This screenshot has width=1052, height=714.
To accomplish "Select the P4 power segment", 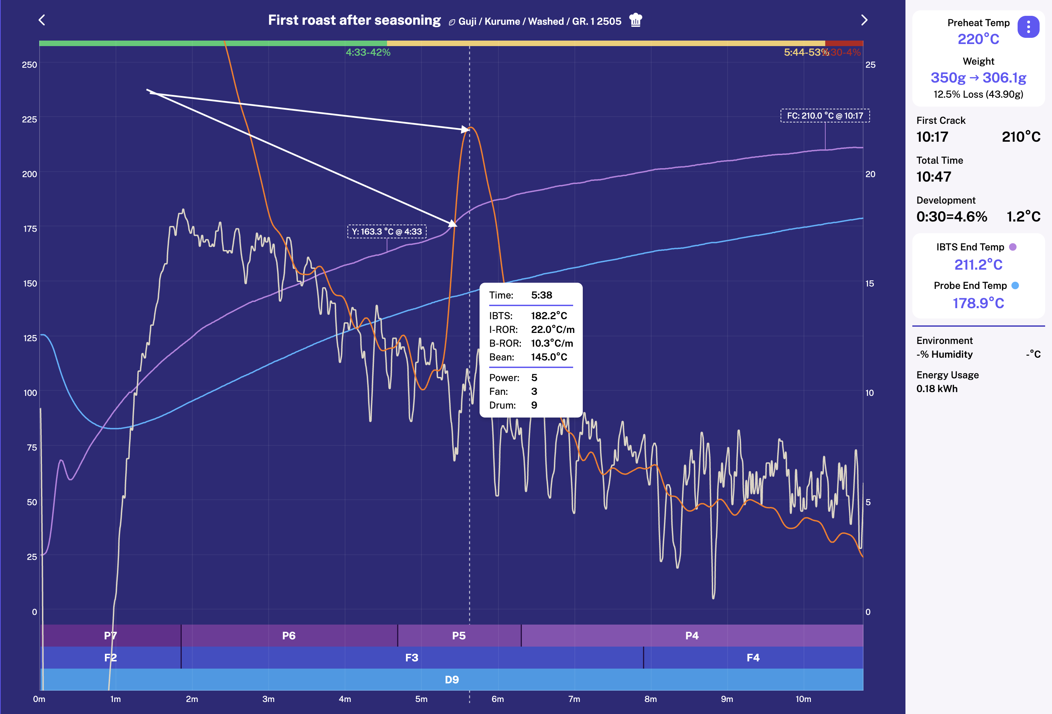I will 692,635.
